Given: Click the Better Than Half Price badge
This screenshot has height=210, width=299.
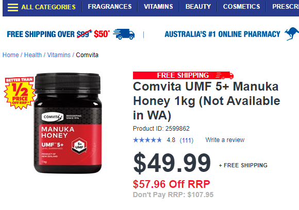Looking at the screenshot, I should 20,93.
